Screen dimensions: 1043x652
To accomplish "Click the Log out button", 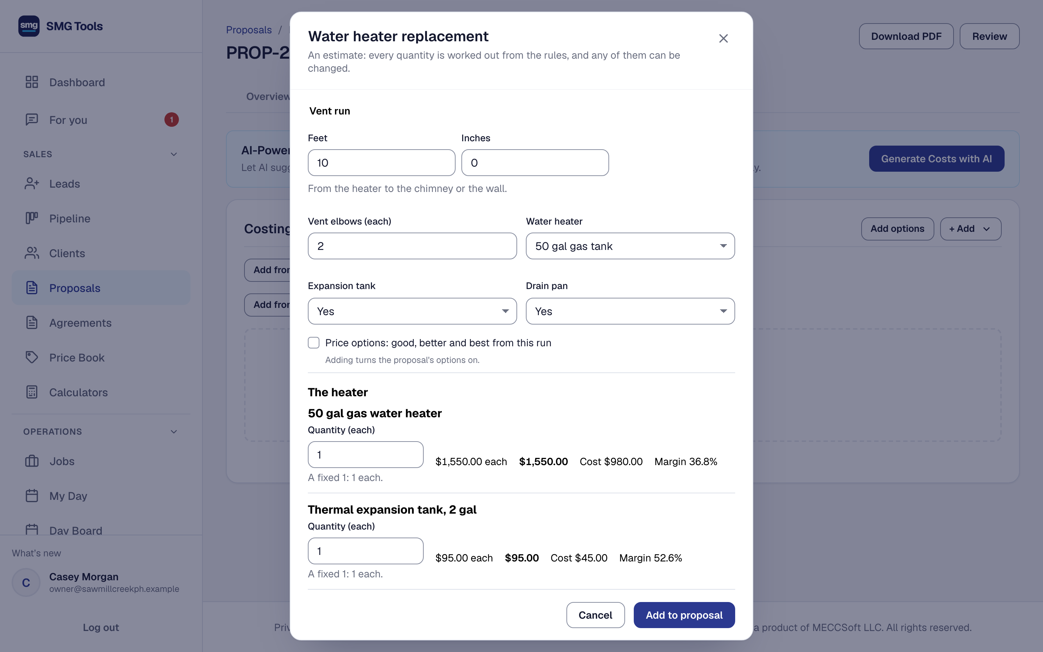I will click(x=101, y=627).
